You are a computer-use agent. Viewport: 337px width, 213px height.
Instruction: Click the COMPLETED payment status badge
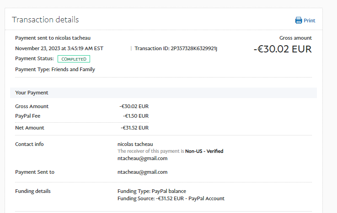point(74,59)
